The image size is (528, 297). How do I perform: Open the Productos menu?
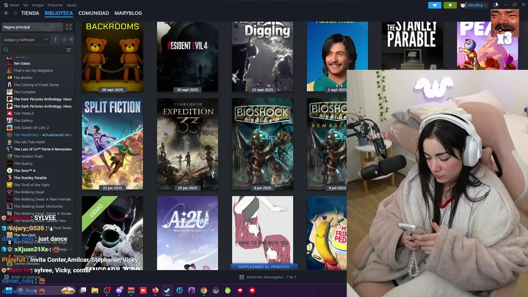[x=55, y=5]
